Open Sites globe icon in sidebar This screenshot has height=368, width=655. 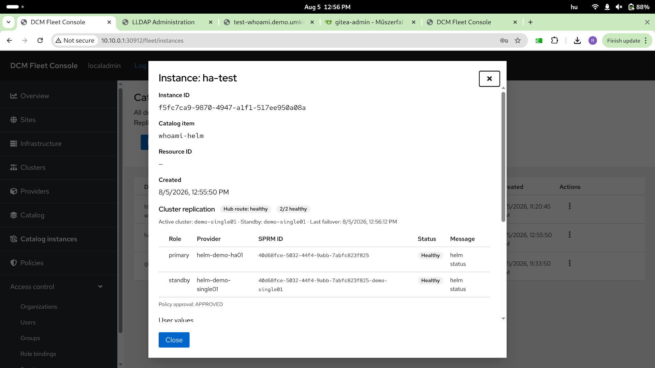click(x=14, y=120)
